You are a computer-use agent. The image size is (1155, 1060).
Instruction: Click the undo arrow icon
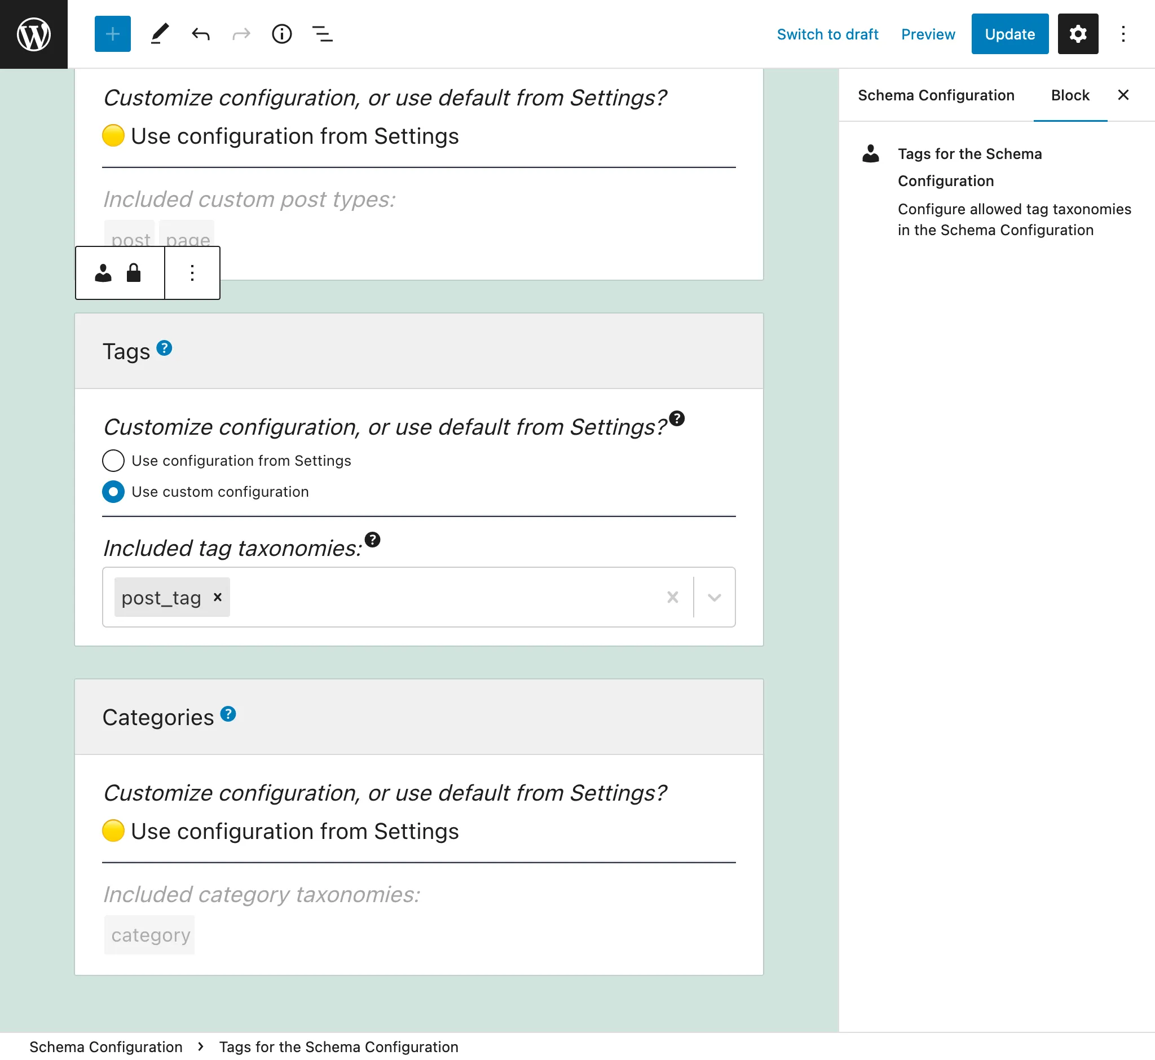pyautogui.click(x=199, y=33)
